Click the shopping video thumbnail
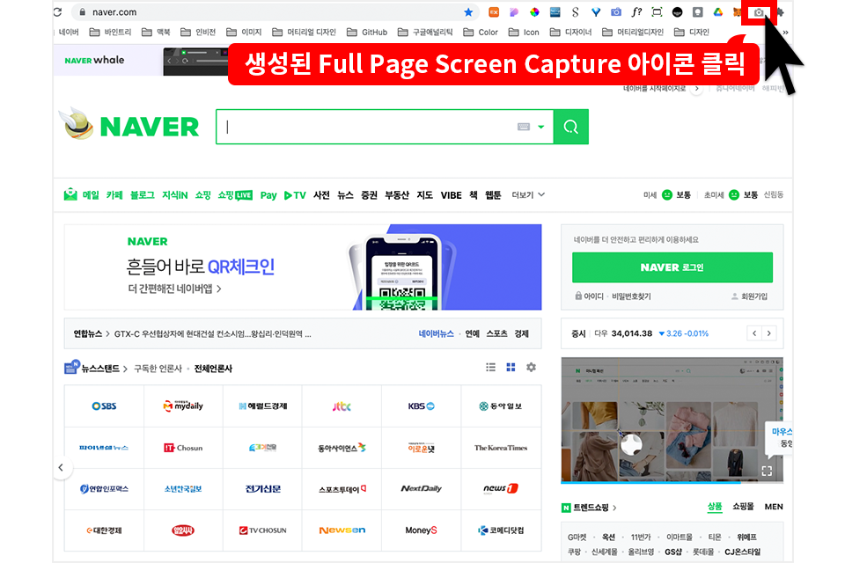This screenshot has width=845, height=563. pos(672,419)
